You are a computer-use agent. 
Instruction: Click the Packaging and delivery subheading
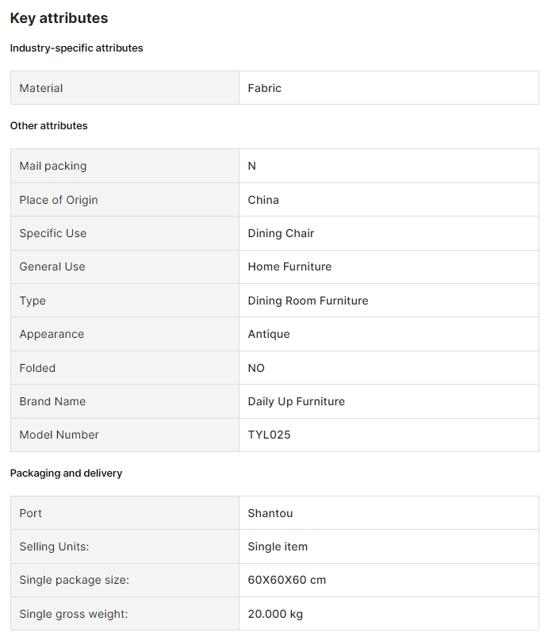click(66, 473)
